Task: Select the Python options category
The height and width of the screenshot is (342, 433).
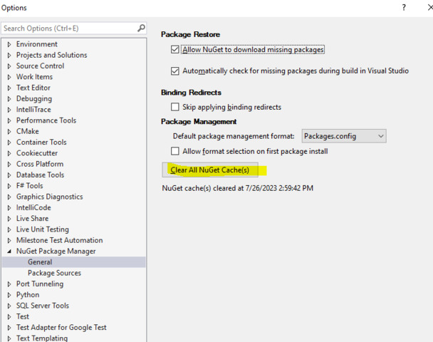Action: coord(28,295)
